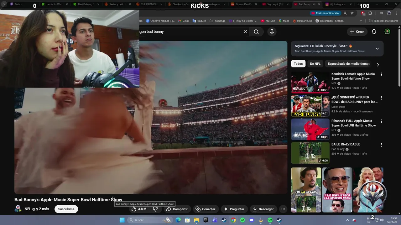Click the Descargar button
The height and width of the screenshot is (225, 401).
(x=263, y=209)
